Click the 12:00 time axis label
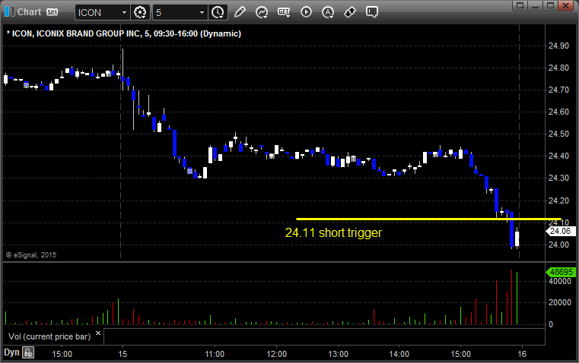The height and width of the screenshot is (363, 579). click(x=277, y=354)
